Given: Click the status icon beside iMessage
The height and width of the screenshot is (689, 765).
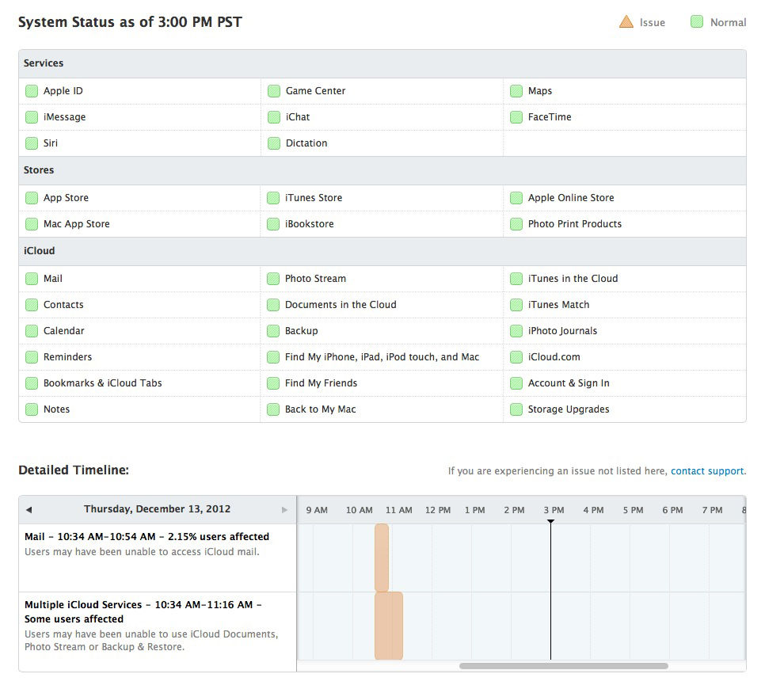Looking at the screenshot, I should click(32, 117).
